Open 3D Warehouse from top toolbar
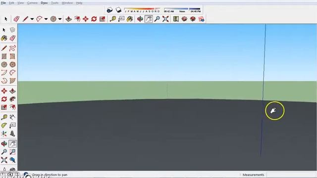The height and width of the screenshot is (178, 317). click(176, 19)
